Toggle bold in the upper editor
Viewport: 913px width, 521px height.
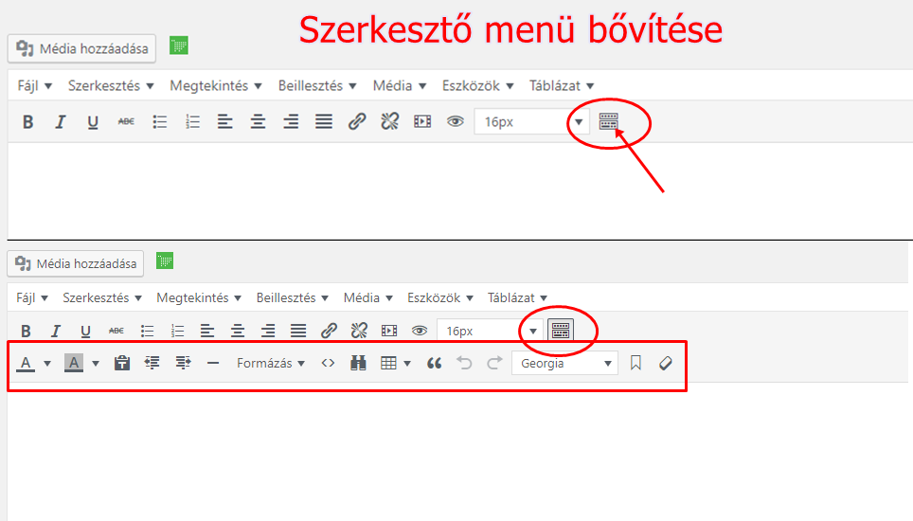tap(28, 122)
